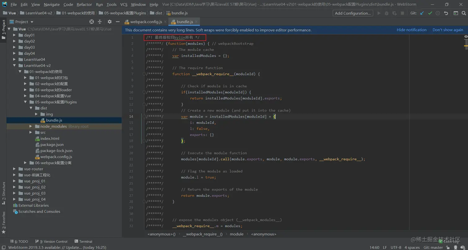Toggle the editor inspections eye icon
Screen dimensions: 468x250
pyautogui.click(x=466, y=37)
